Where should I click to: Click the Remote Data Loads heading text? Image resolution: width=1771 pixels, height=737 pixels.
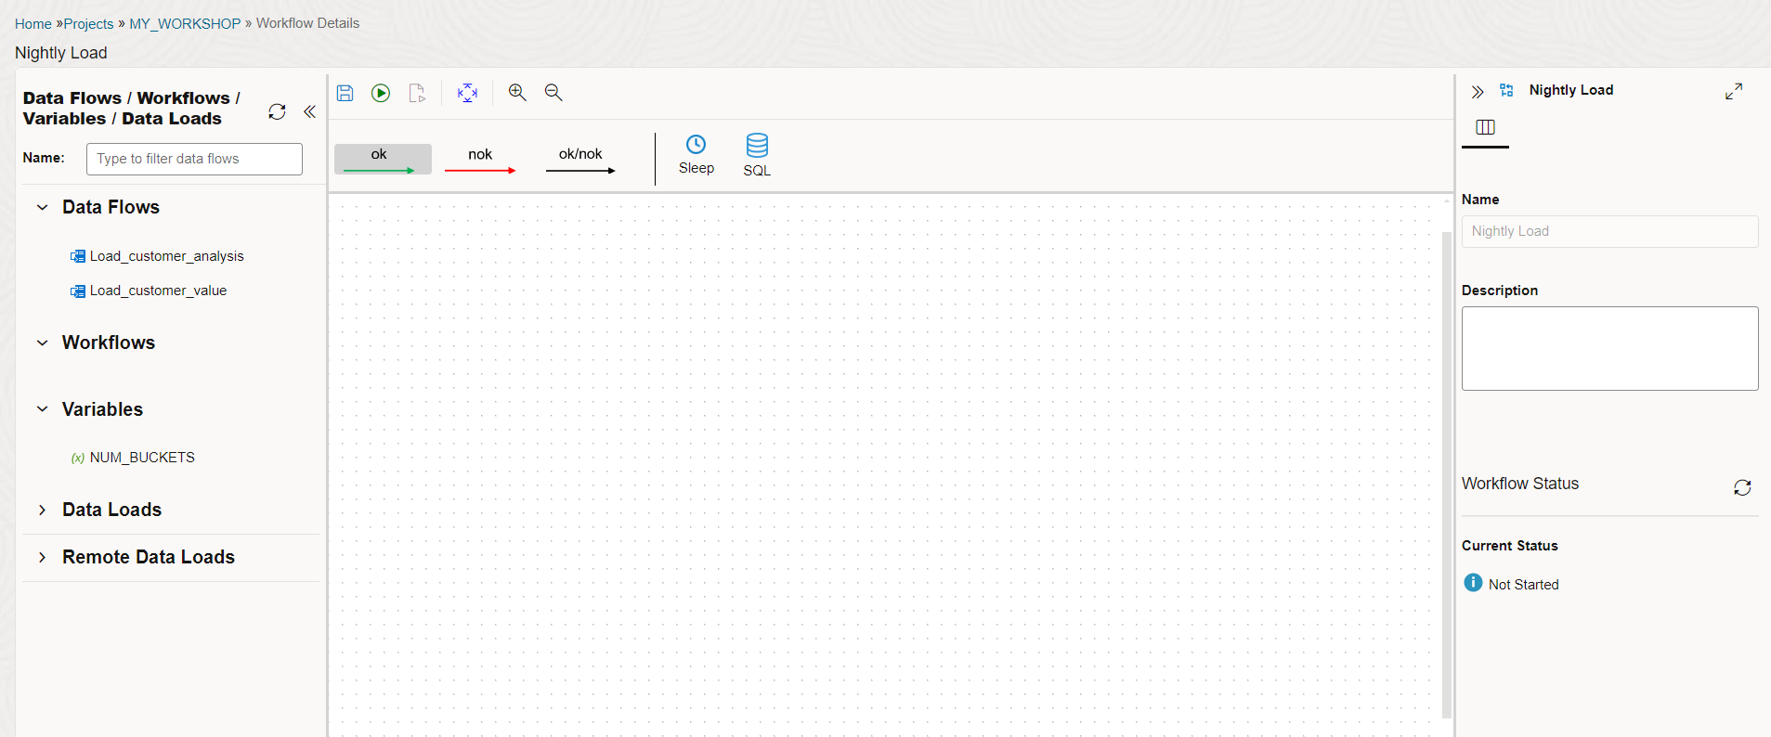[x=149, y=557]
